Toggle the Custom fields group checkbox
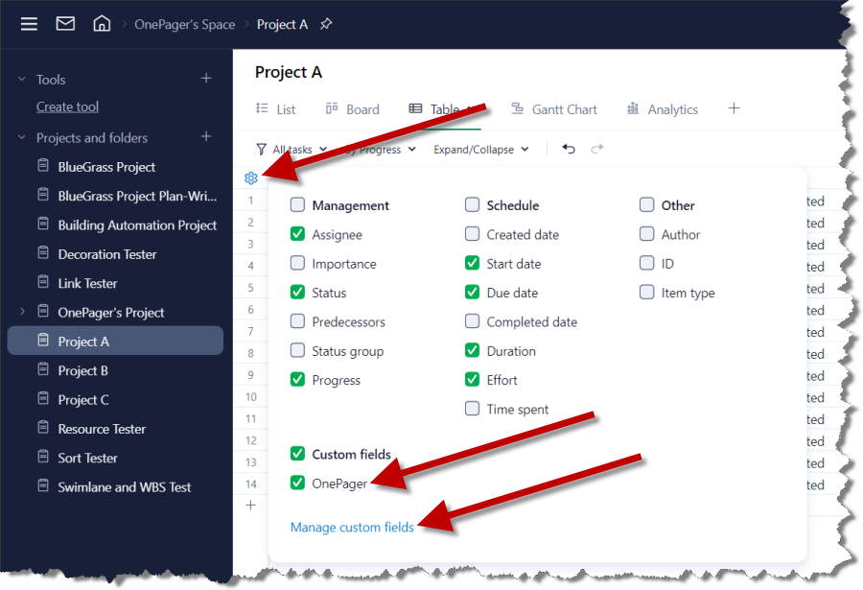This screenshot has width=863, height=590. tap(297, 454)
